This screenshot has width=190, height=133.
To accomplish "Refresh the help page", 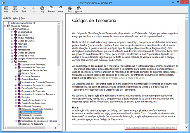I will pyautogui.click(x=51, y=9).
